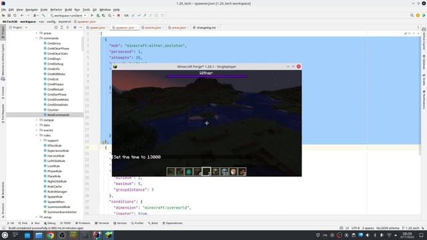Open the Profiler tool window
Viewport: 427px width, 240px height.
(137, 223)
